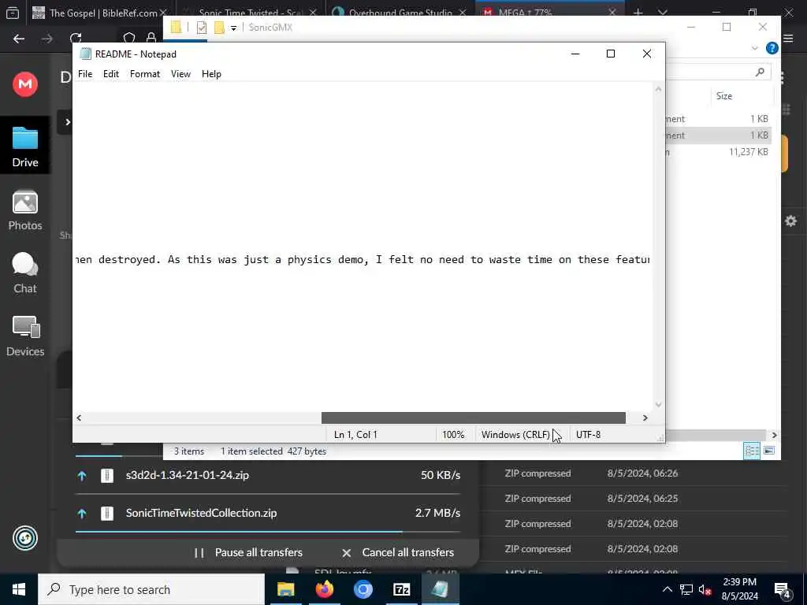Click the transfer status icon in MEGA sidebar
Viewport: 807px width, 605px height.
25,538
